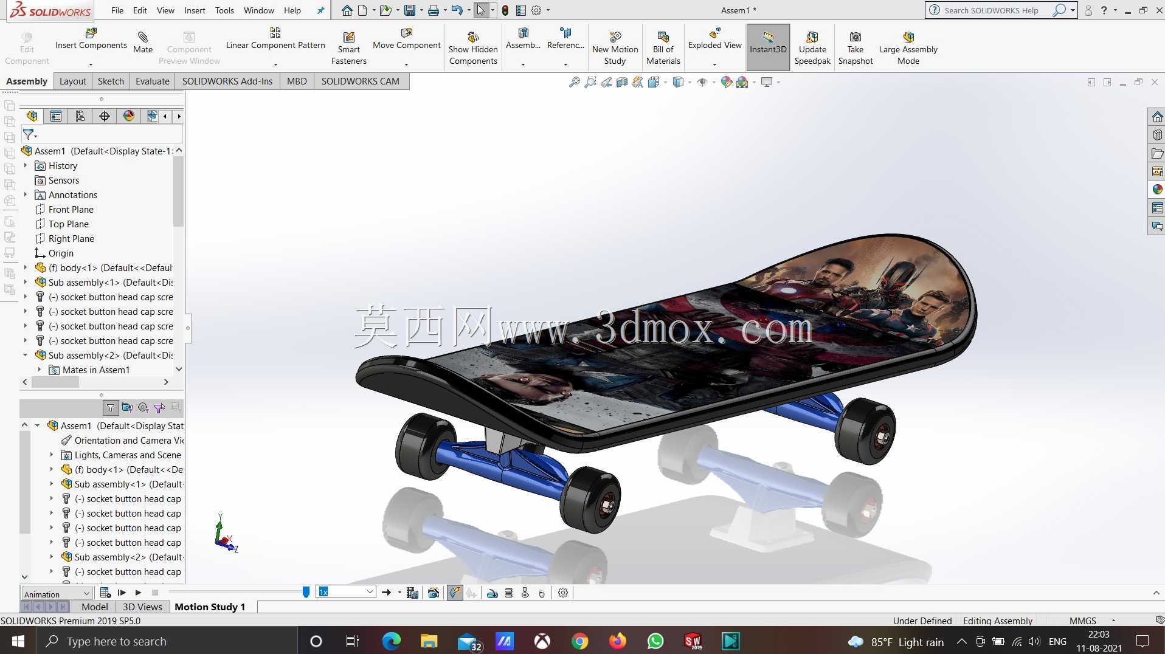Pin the menu bar with pushpin
Image resolution: width=1165 pixels, height=654 pixels.
pyautogui.click(x=320, y=10)
